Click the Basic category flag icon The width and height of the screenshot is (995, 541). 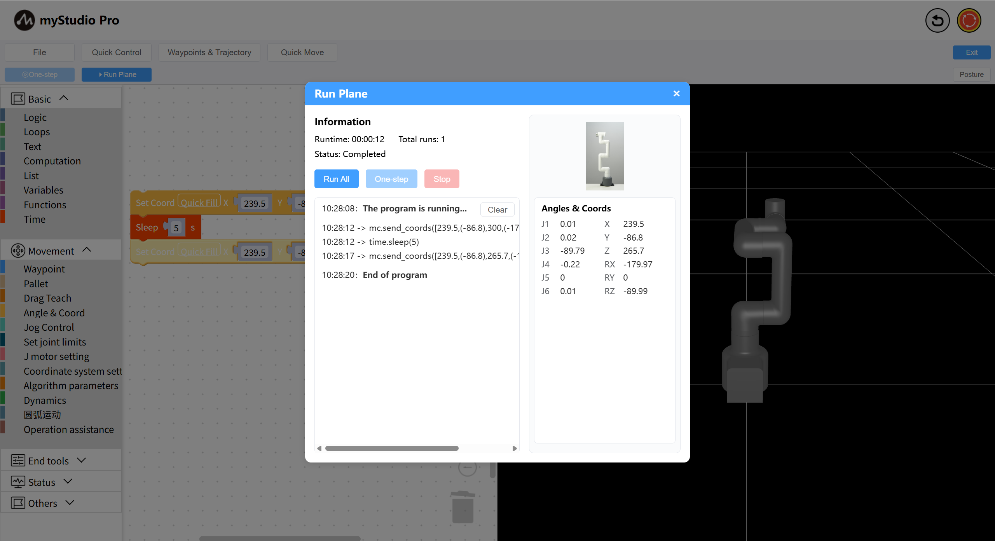(18, 99)
